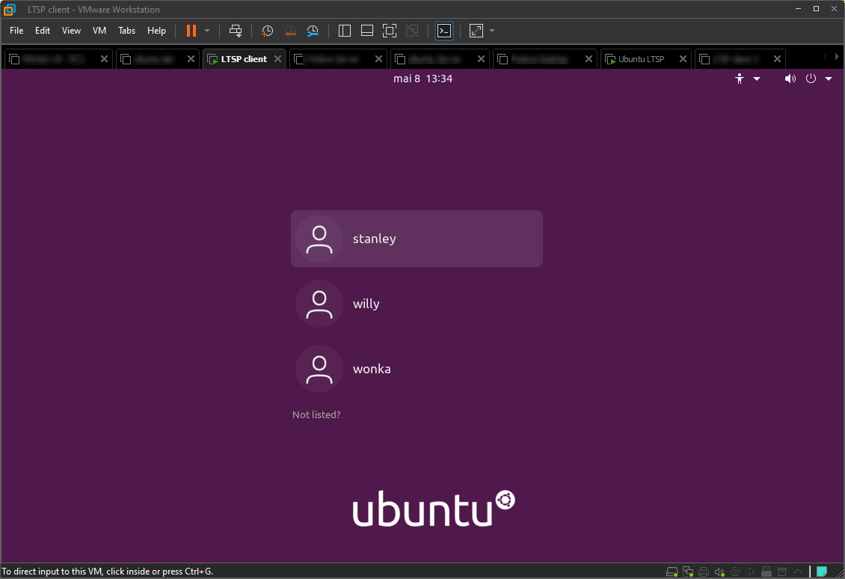Pause the running virtual machine

(191, 31)
